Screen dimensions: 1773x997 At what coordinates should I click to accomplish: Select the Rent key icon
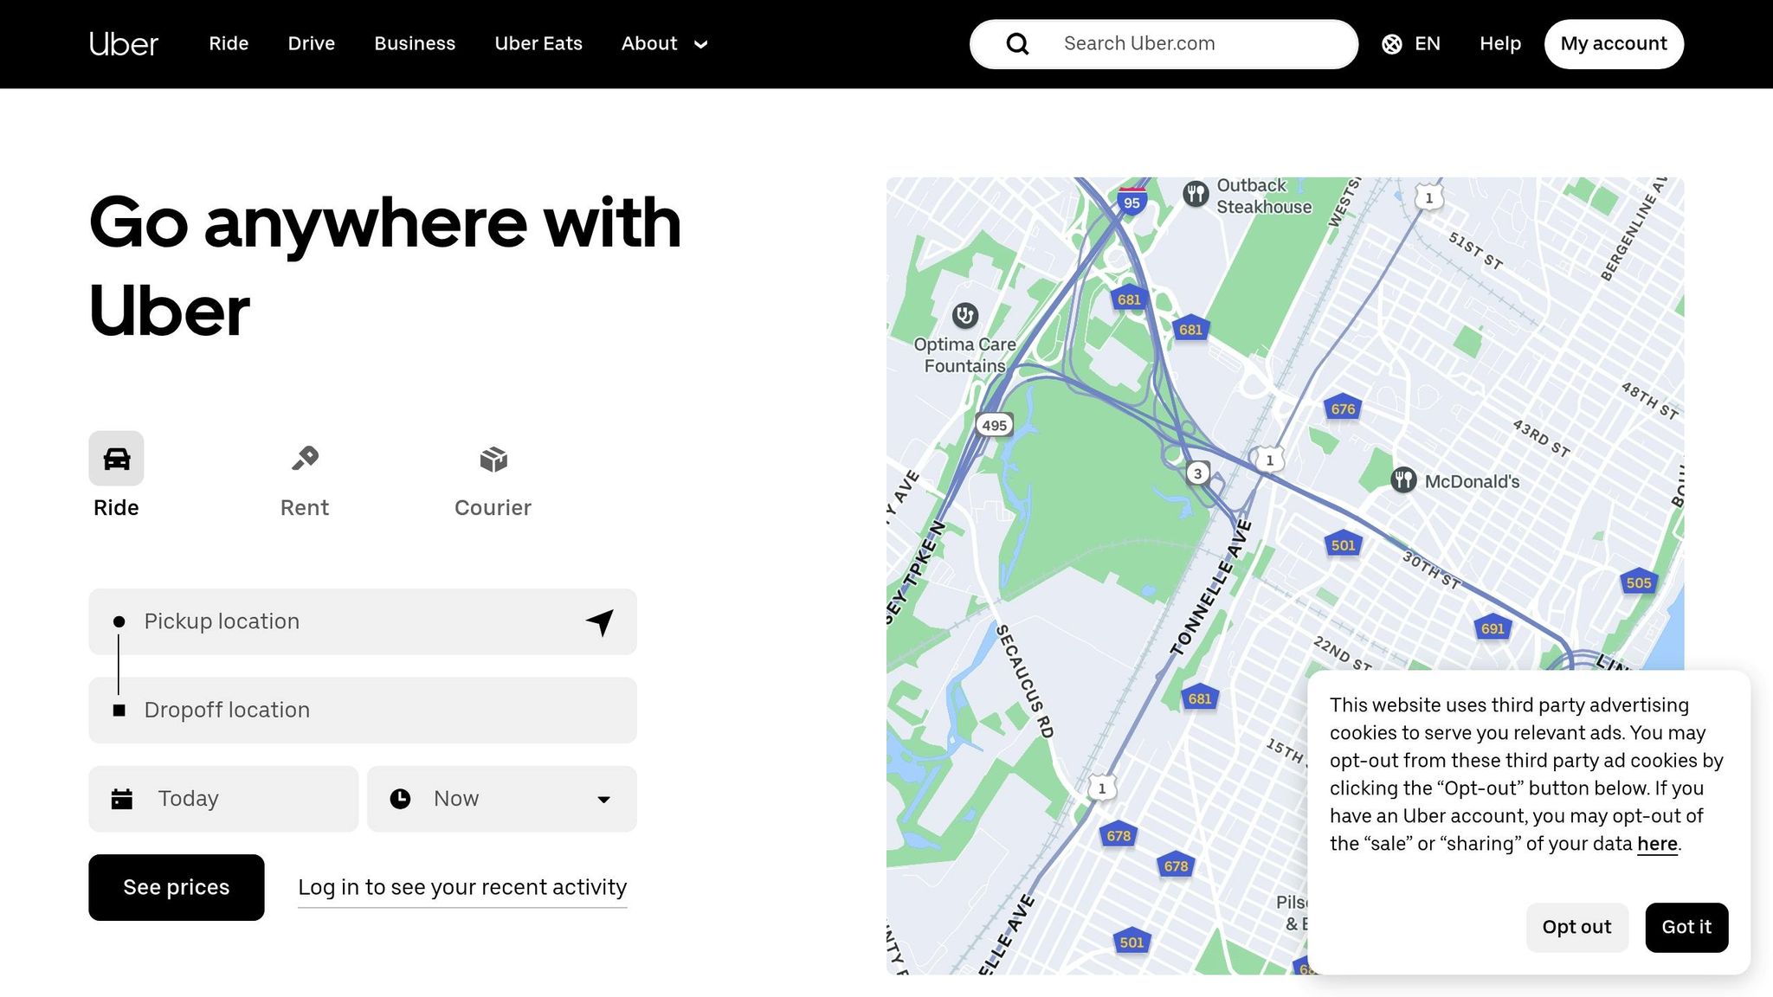(x=305, y=458)
